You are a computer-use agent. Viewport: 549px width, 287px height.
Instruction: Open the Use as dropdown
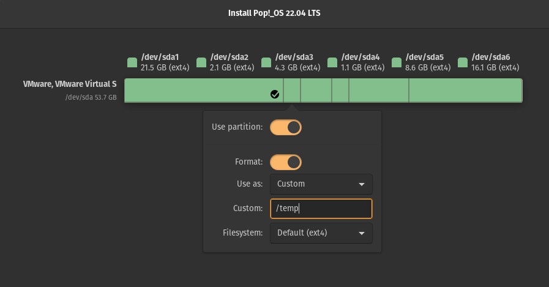coord(321,184)
